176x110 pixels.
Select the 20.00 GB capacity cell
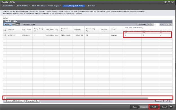79,35
